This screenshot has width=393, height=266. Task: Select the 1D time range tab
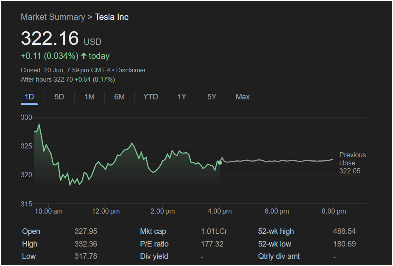(x=29, y=97)
